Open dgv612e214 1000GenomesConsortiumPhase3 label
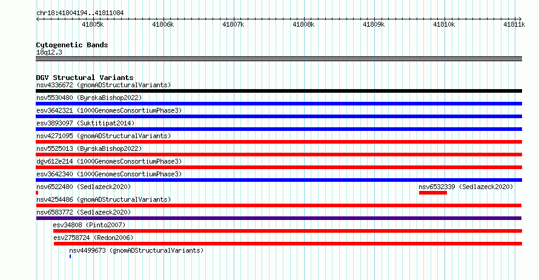The width and height of the screenshot is (539, 280). click(109, 161)
